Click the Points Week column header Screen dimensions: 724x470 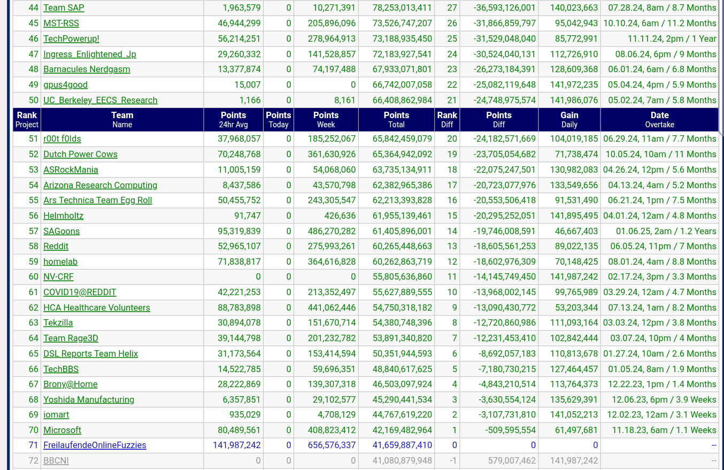tap(326, 120)
